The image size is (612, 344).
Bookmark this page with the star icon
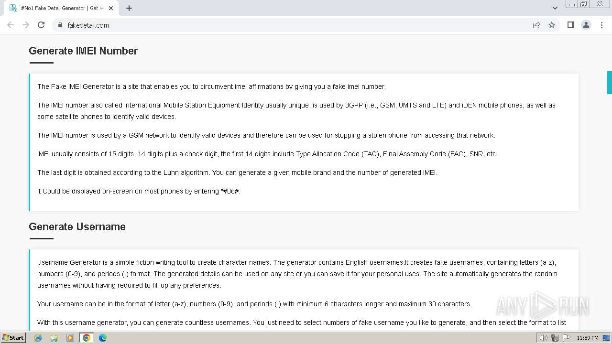tap(552, 25)
